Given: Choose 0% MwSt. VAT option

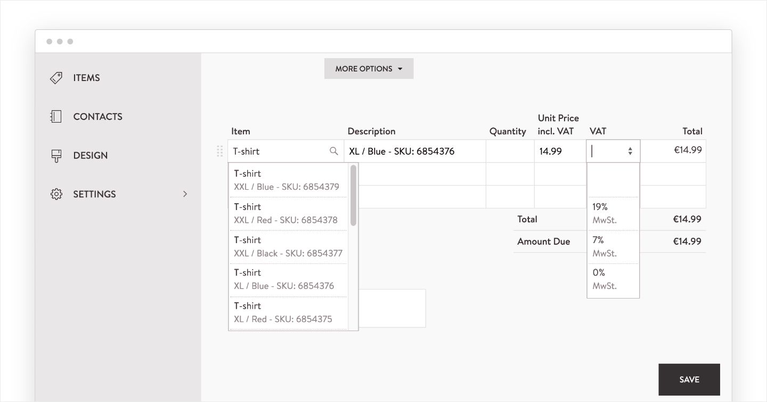Looking at the screenshot, I should coord(613,279).
